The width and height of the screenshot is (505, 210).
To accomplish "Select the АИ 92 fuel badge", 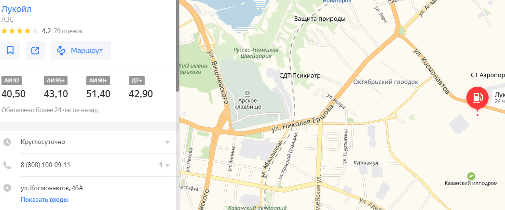I will tap(12, 81).
